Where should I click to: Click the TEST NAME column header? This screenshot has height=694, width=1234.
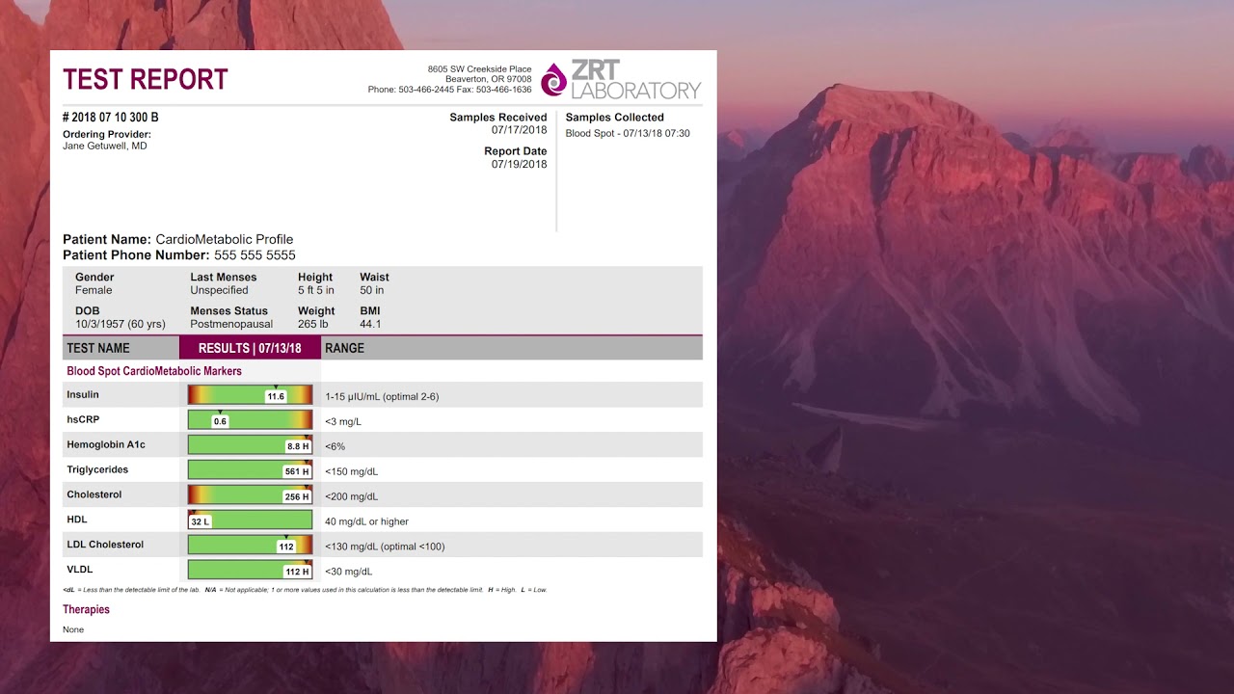click(97, 348)
